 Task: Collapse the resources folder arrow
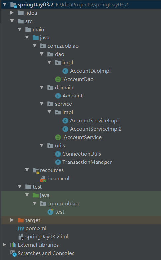(27, 170)
